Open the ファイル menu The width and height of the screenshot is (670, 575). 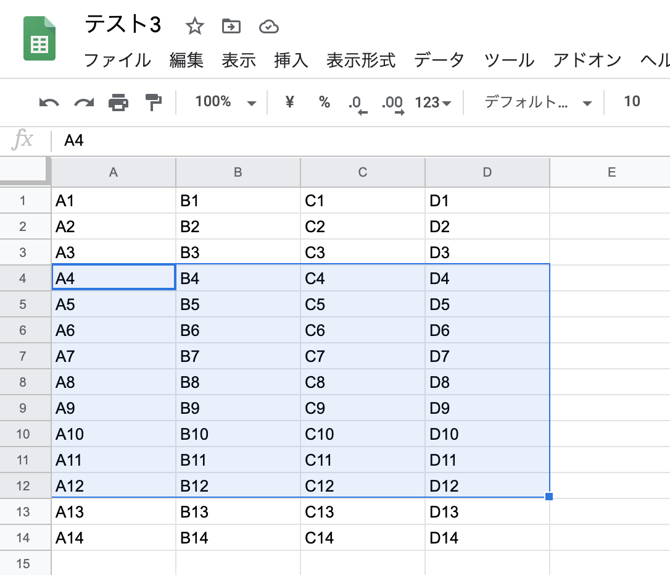point(117,61)
